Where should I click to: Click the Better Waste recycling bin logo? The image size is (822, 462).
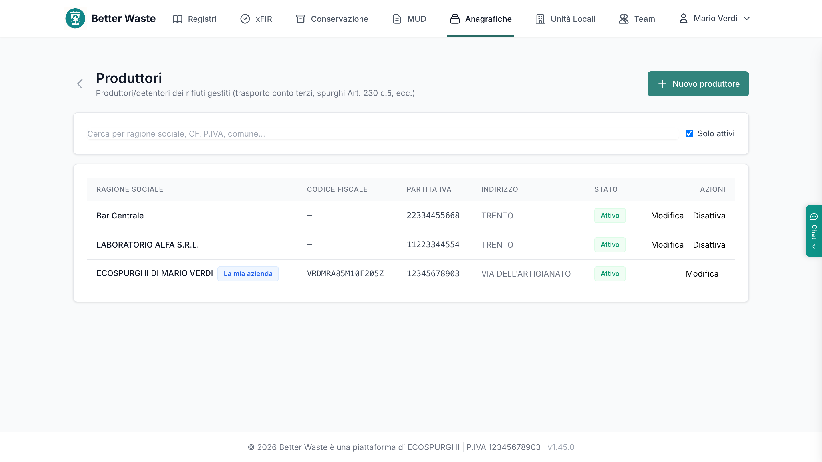point(75,19)
